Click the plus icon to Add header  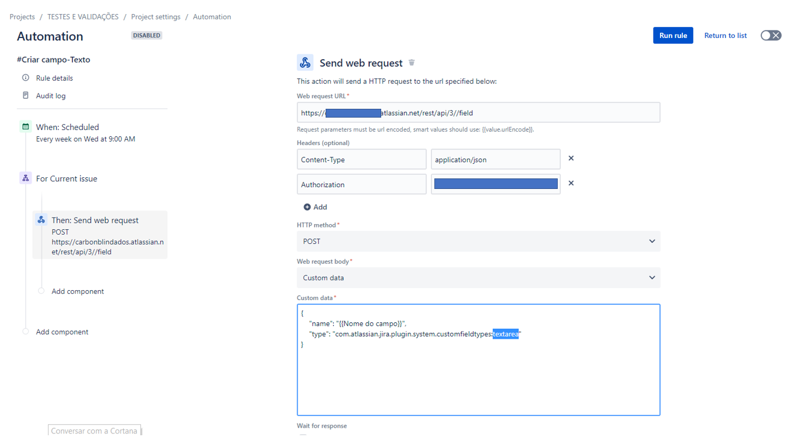(307, 207)
